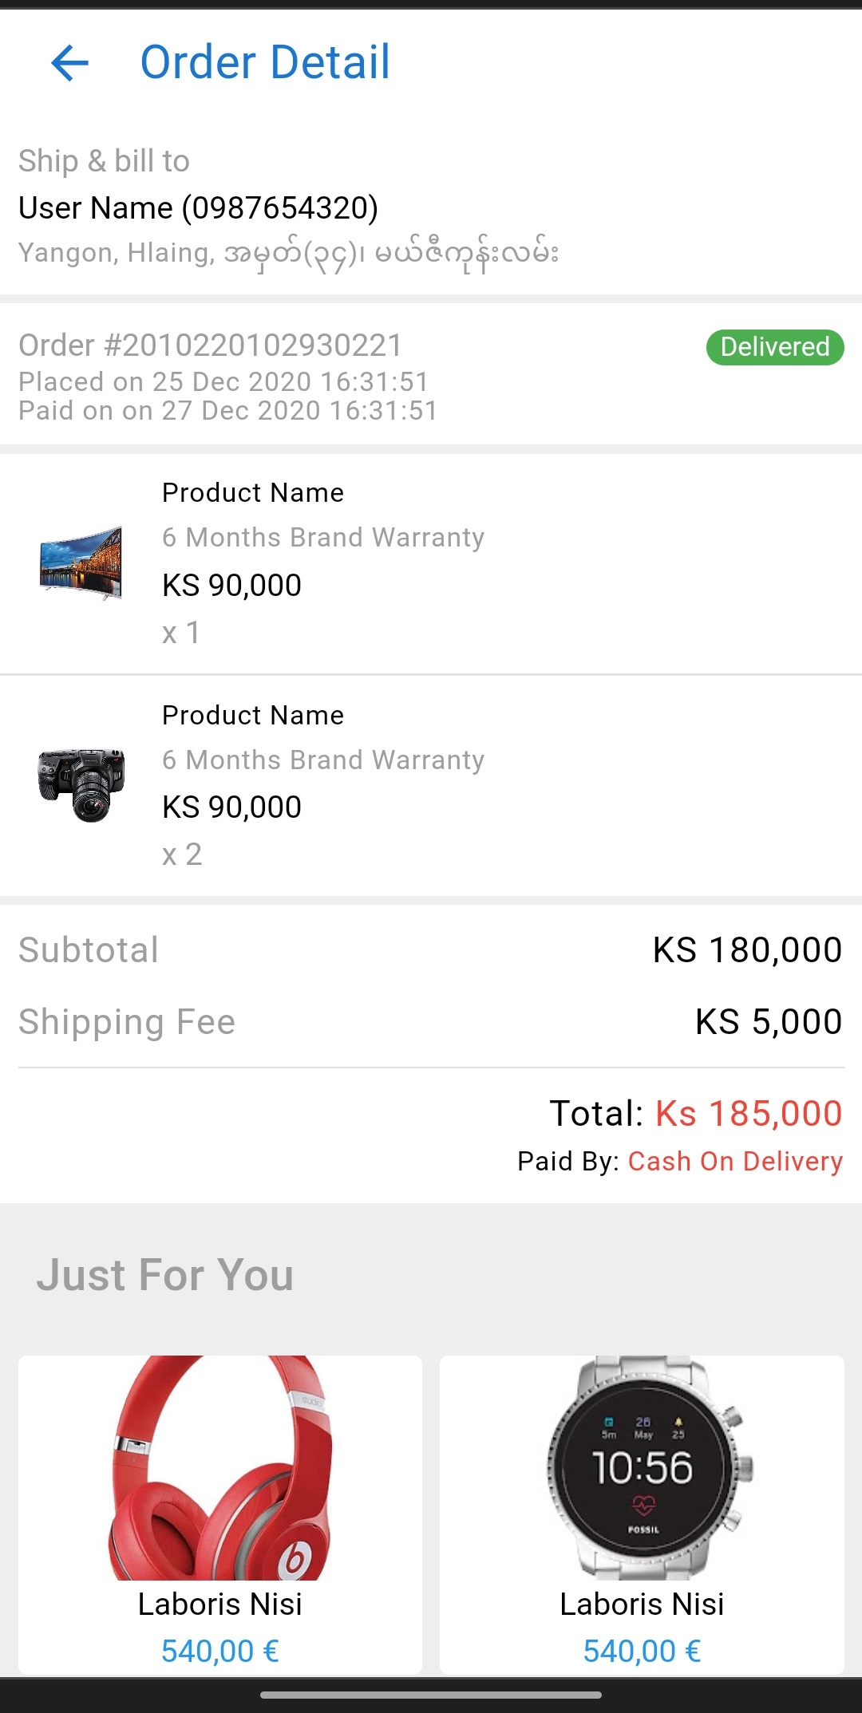Tap the 540,00 € headphones price

(220, 1651)
